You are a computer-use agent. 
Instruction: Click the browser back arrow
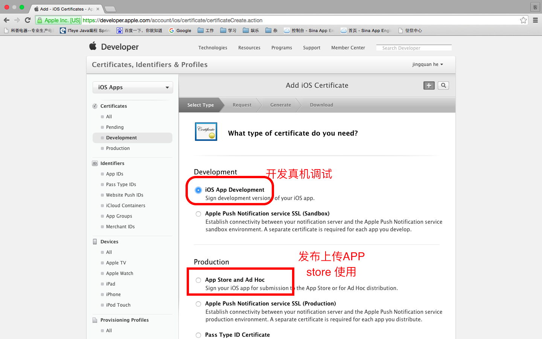(6, 20)
